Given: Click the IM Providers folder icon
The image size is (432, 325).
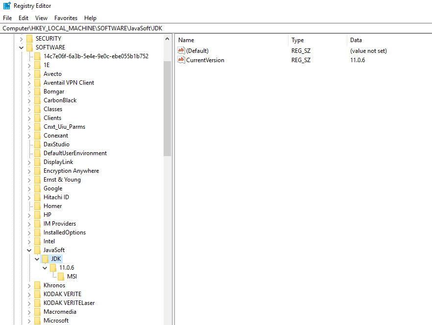Looking at the screenshot, I should pos(37,224).
